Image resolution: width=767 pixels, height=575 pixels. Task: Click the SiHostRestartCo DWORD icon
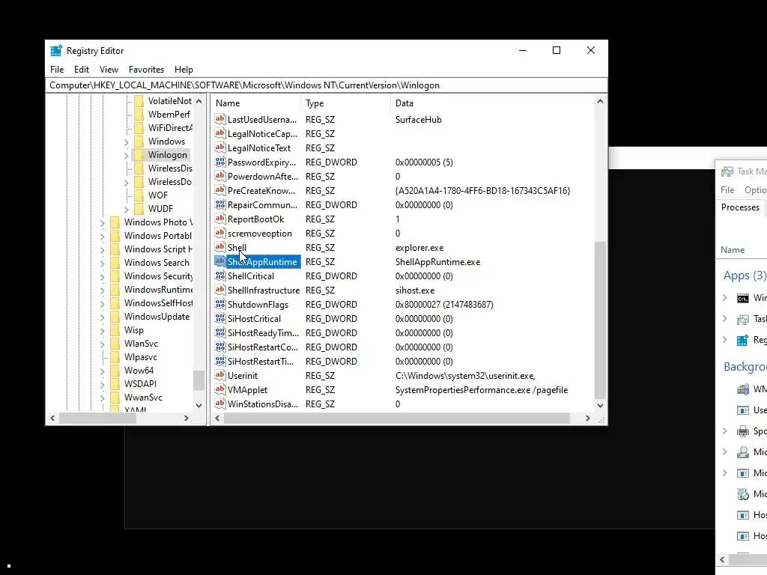click(220, 347)
